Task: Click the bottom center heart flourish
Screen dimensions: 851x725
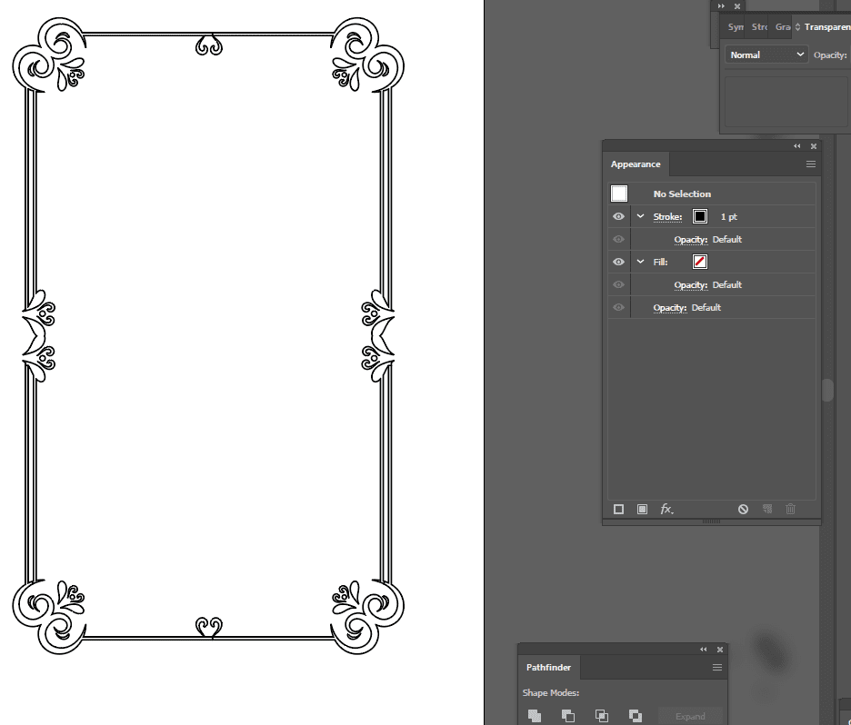Action: (209, 627)
